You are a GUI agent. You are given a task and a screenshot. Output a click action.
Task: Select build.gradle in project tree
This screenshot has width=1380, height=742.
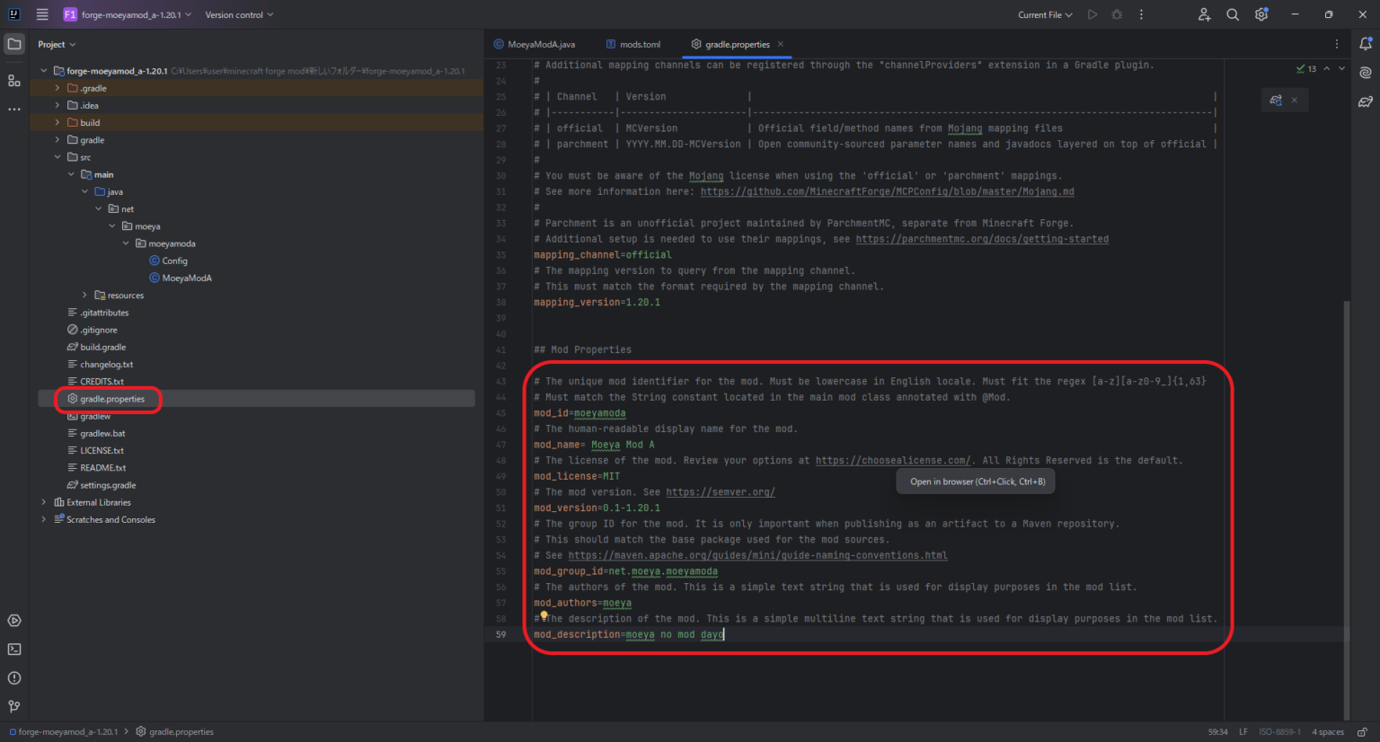point(102,348)
